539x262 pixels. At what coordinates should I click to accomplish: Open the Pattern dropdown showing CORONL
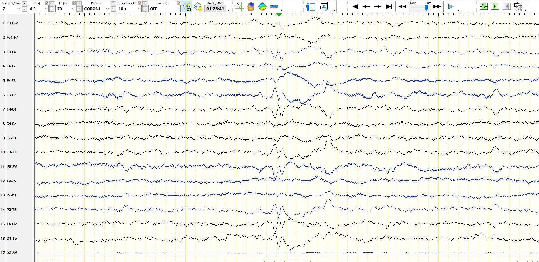(x=96, y=9)
